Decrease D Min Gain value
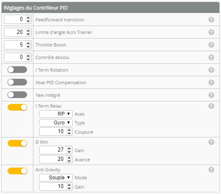The width and height of the screenshot is (221, 194). (69, 152)
